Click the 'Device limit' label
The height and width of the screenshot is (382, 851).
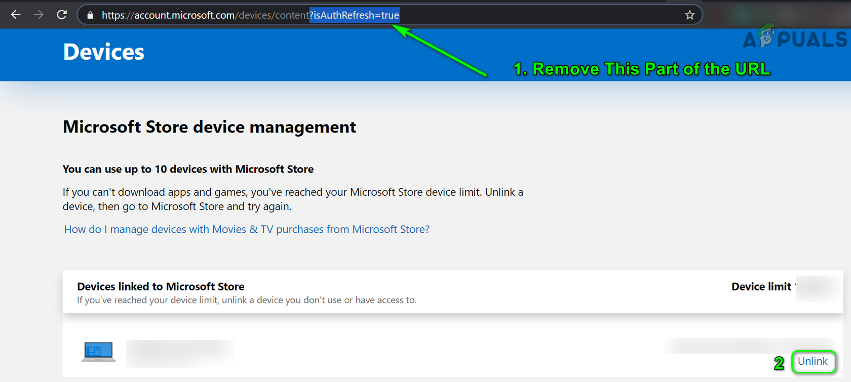761,287
